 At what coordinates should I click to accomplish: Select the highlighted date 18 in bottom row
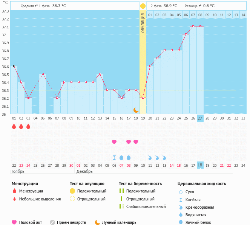click(x=200, y=165)
